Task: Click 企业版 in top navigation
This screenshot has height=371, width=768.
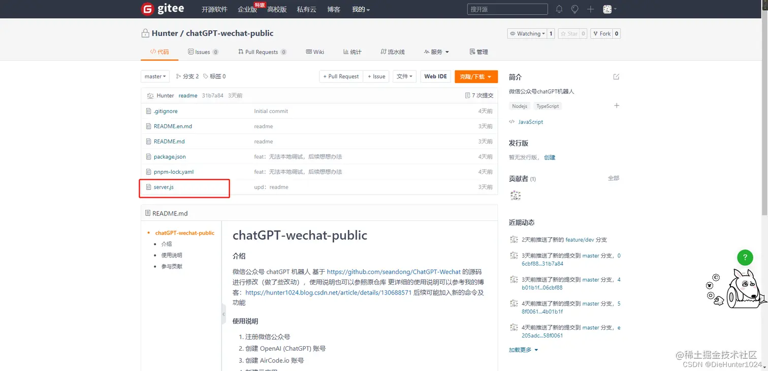Action: 247,9
